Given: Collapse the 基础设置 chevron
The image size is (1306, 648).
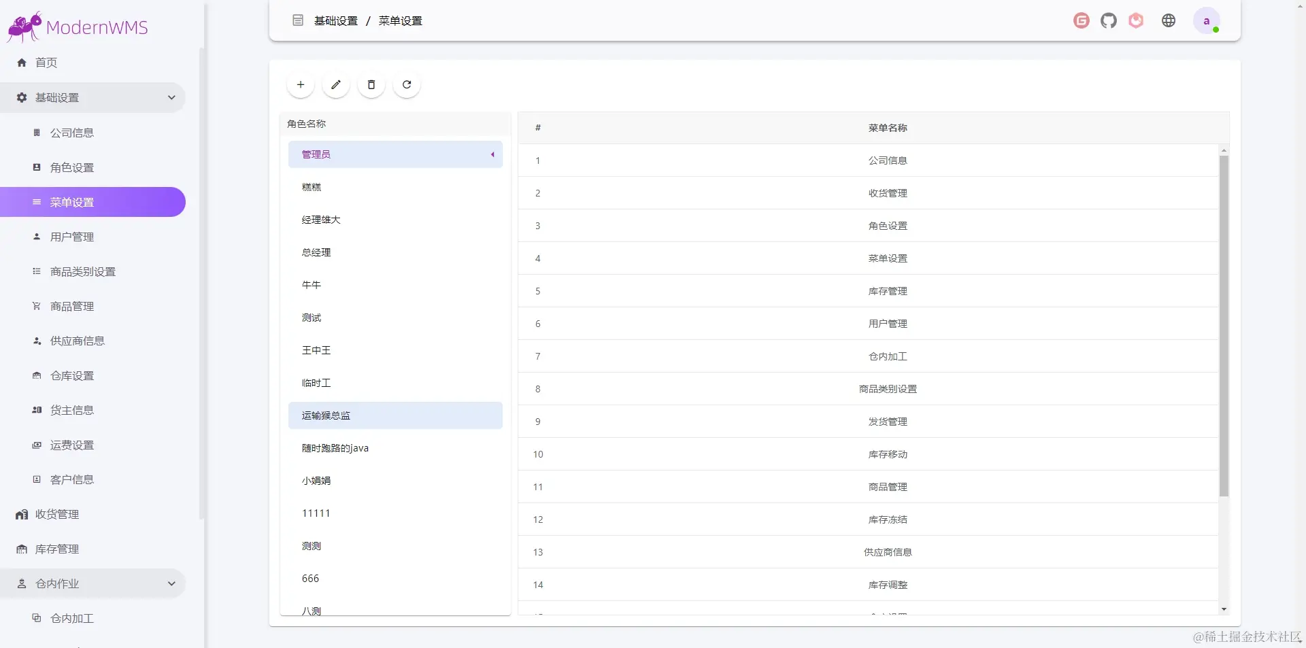Looking at the screenshot, I should [x=171, y=98].
